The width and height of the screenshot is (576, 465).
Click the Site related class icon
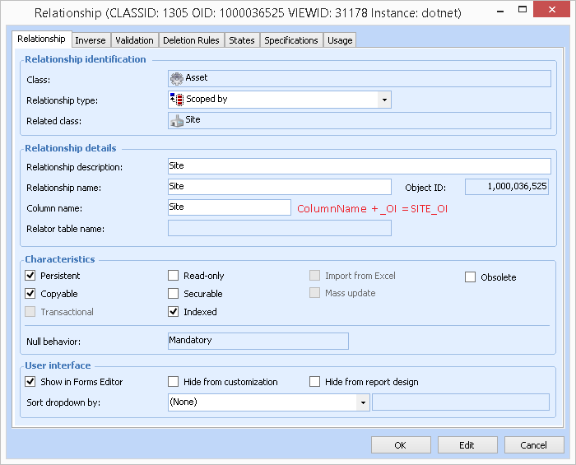pos(176,120)
